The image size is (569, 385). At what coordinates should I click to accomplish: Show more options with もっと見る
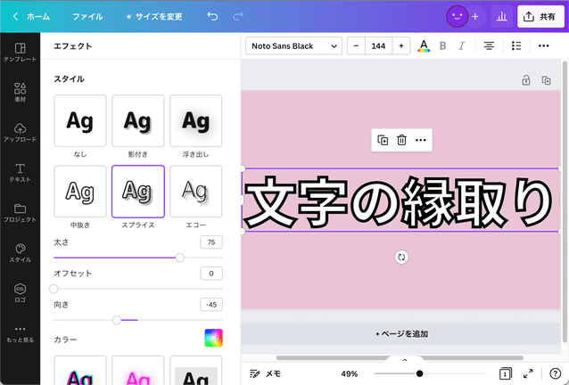(x=20, y=334)
